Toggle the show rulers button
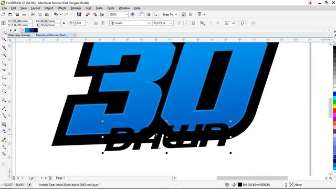 click(141, 14)
